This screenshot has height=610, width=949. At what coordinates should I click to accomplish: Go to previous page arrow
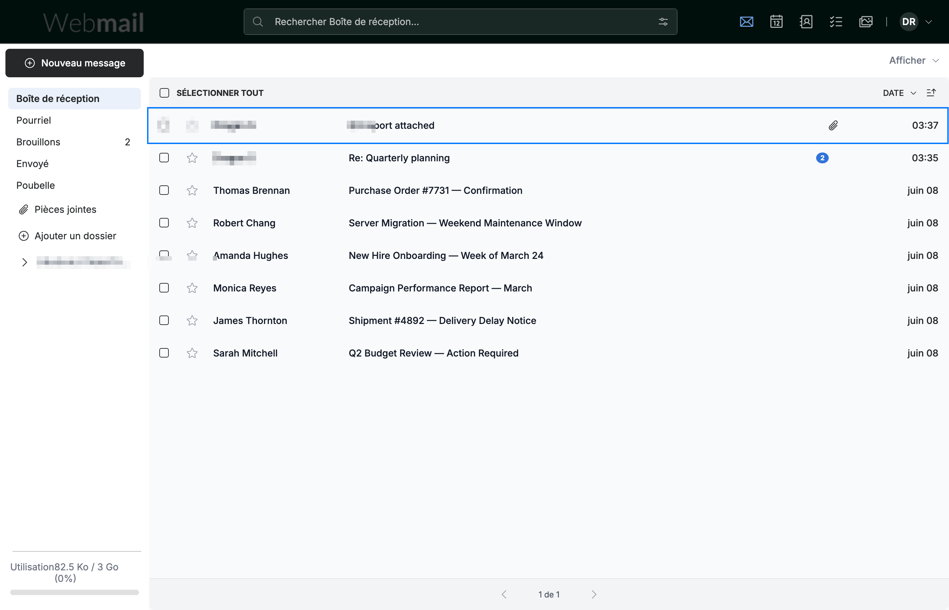[504, 594]
